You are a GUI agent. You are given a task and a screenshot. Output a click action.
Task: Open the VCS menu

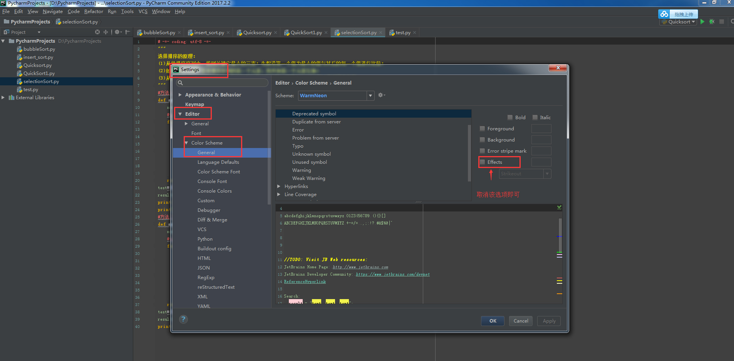click(x=143, y=12)
